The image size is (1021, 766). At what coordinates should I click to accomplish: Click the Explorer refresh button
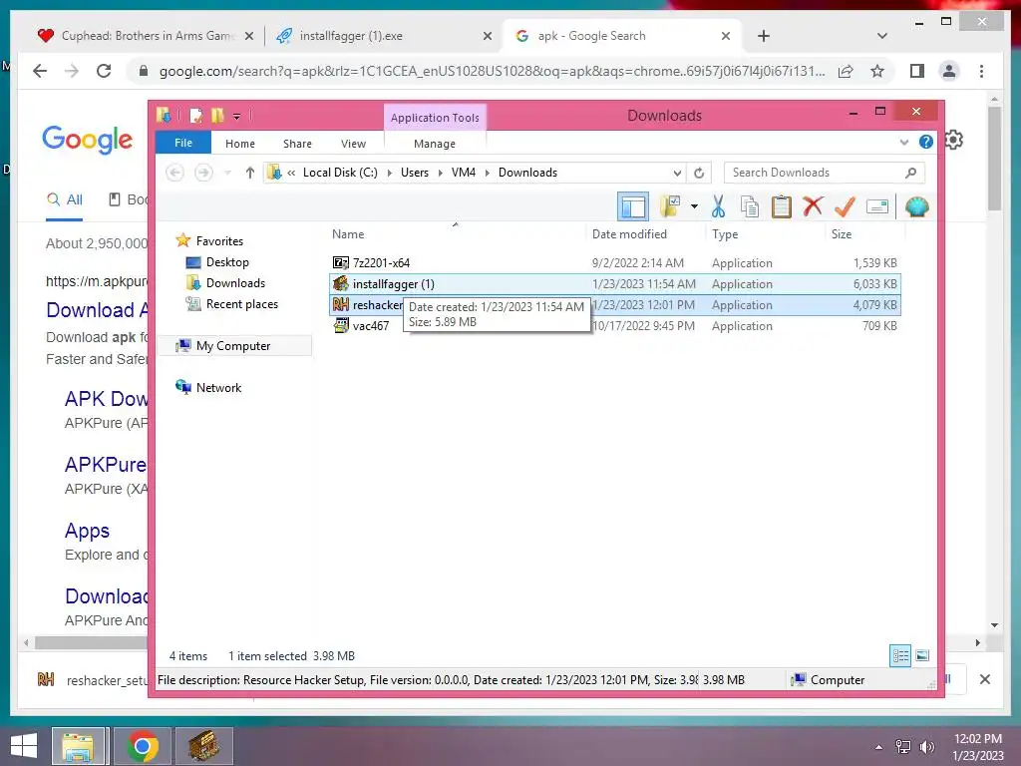point(699,173)
